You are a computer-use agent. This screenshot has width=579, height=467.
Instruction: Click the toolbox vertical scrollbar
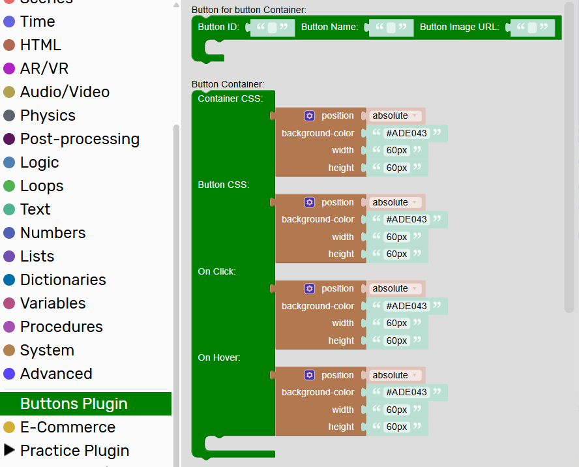coord(176,261)
